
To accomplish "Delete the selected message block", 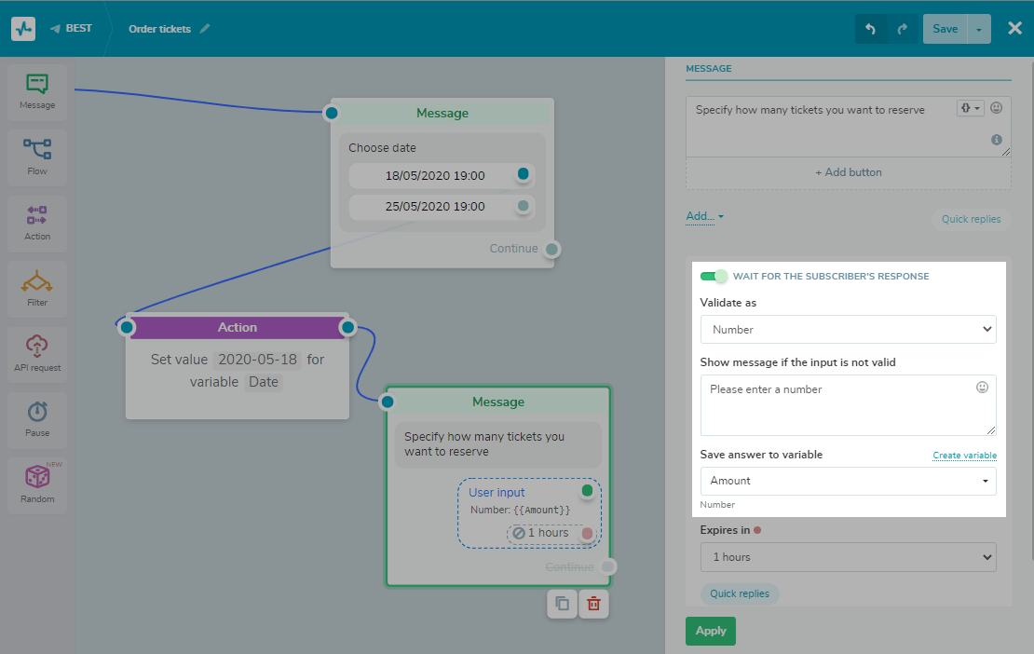I will click(x=593, y=604).
